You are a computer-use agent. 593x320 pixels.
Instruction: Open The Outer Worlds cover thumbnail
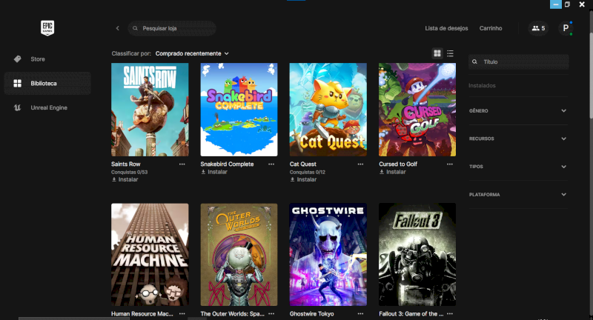pyautogui.click(x=239, y=255)
